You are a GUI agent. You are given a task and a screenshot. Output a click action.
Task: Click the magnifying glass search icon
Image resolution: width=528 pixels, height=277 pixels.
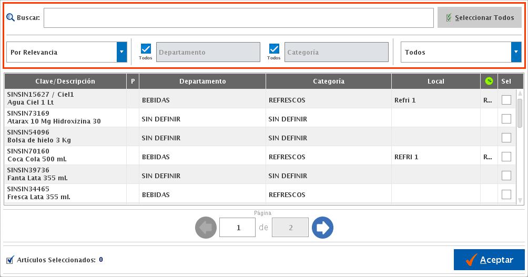(10, 17)
